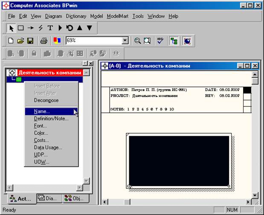Viewport: 264px width, 215px height.
Task: Select the Деятельность компании tree root node
Action: tap(50, 73)
